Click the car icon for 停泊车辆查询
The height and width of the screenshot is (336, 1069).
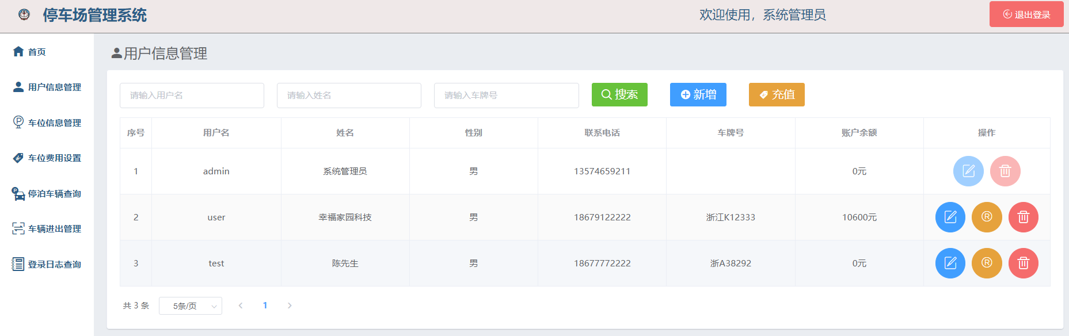point(18,193)
